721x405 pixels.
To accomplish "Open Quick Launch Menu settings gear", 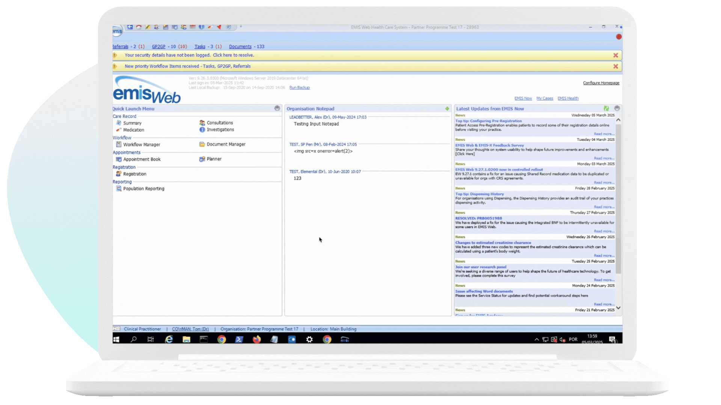I will (277, 108).
